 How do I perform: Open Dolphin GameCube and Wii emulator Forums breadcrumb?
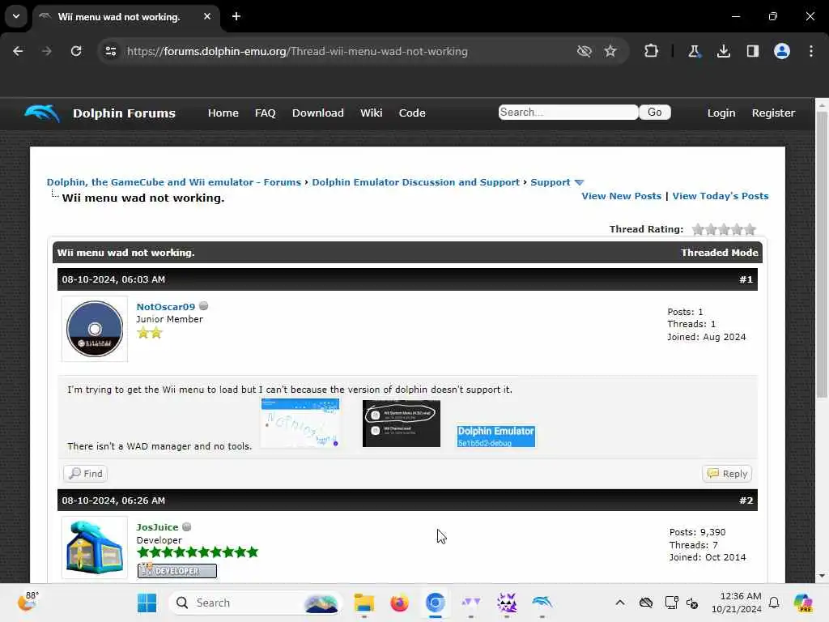[174, 182]
